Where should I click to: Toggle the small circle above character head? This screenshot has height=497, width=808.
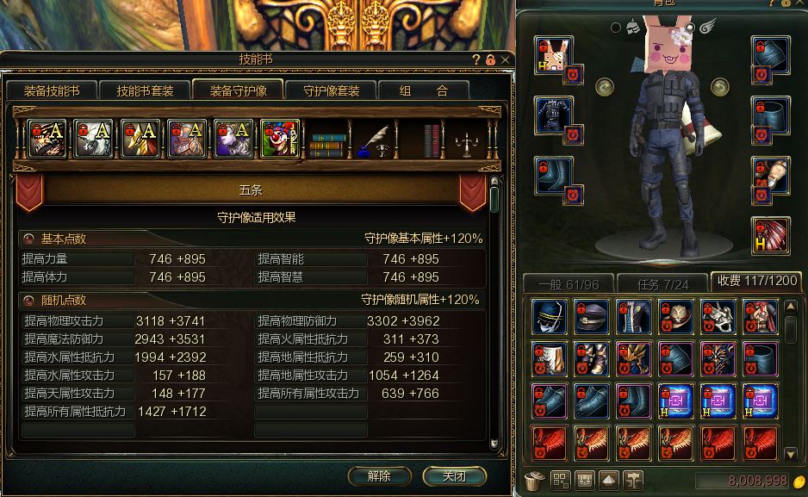[x=615, y=28]
